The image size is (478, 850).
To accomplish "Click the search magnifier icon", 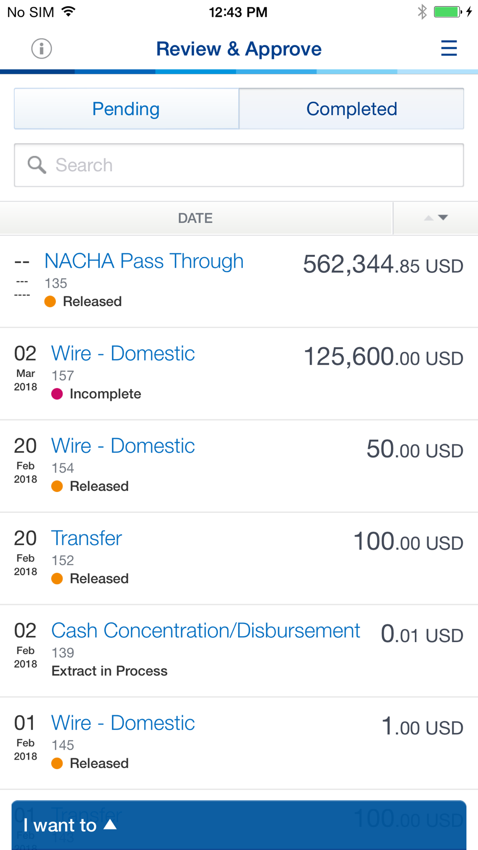I will tap(37, 165).
